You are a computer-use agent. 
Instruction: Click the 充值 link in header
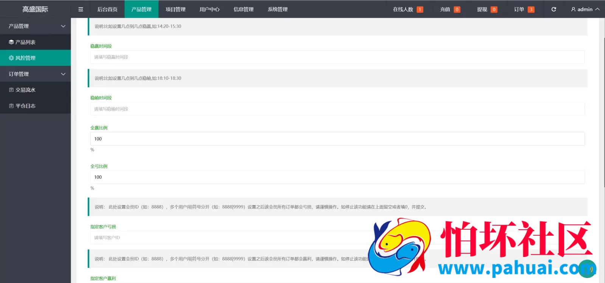pos(445,9)
